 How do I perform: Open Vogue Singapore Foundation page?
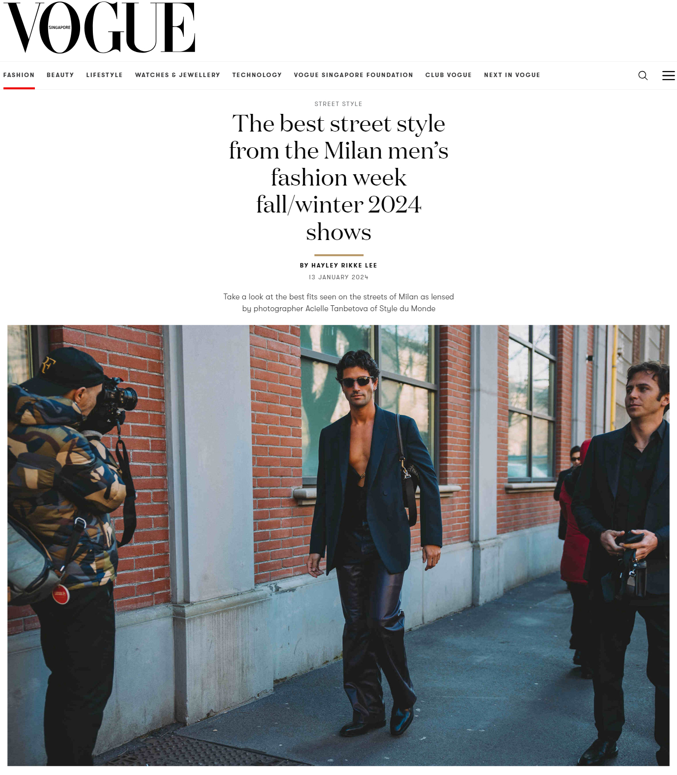point(353,75)
